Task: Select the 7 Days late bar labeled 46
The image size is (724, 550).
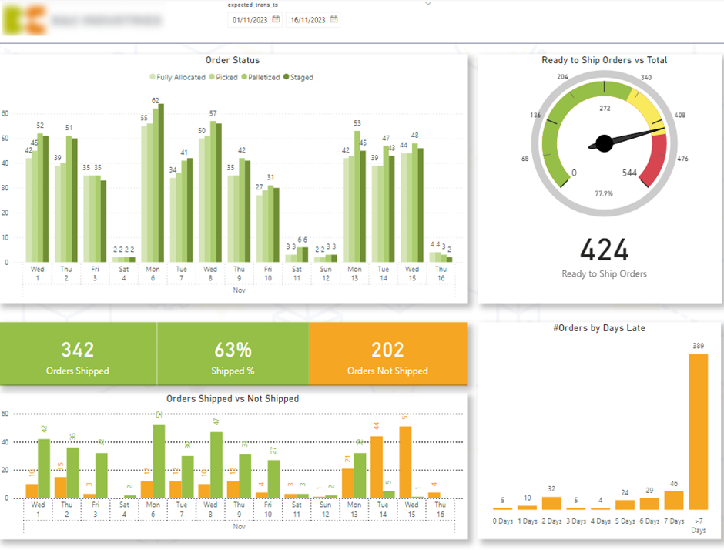Action: click(x=674, y=500)
